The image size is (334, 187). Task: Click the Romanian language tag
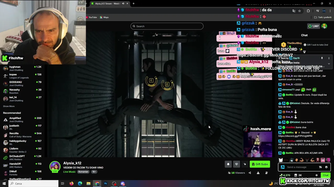point(83,172)
